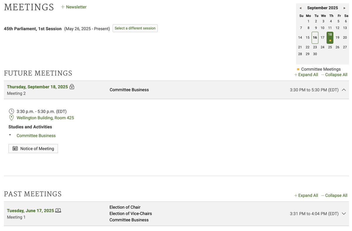Open Thursday, September 18, 2025 meeting heading
The height and width of the screenshot is (231, 352).
37,87
